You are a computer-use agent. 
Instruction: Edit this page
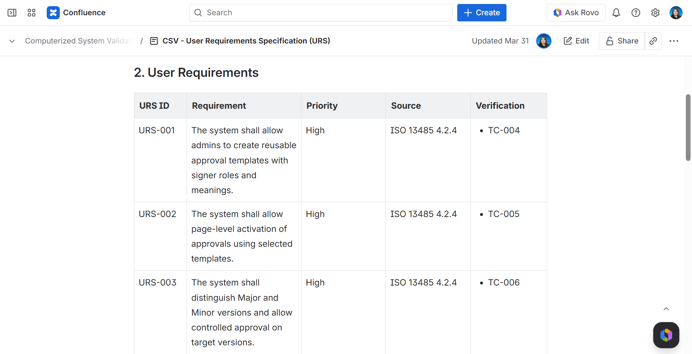click(576, 41)
